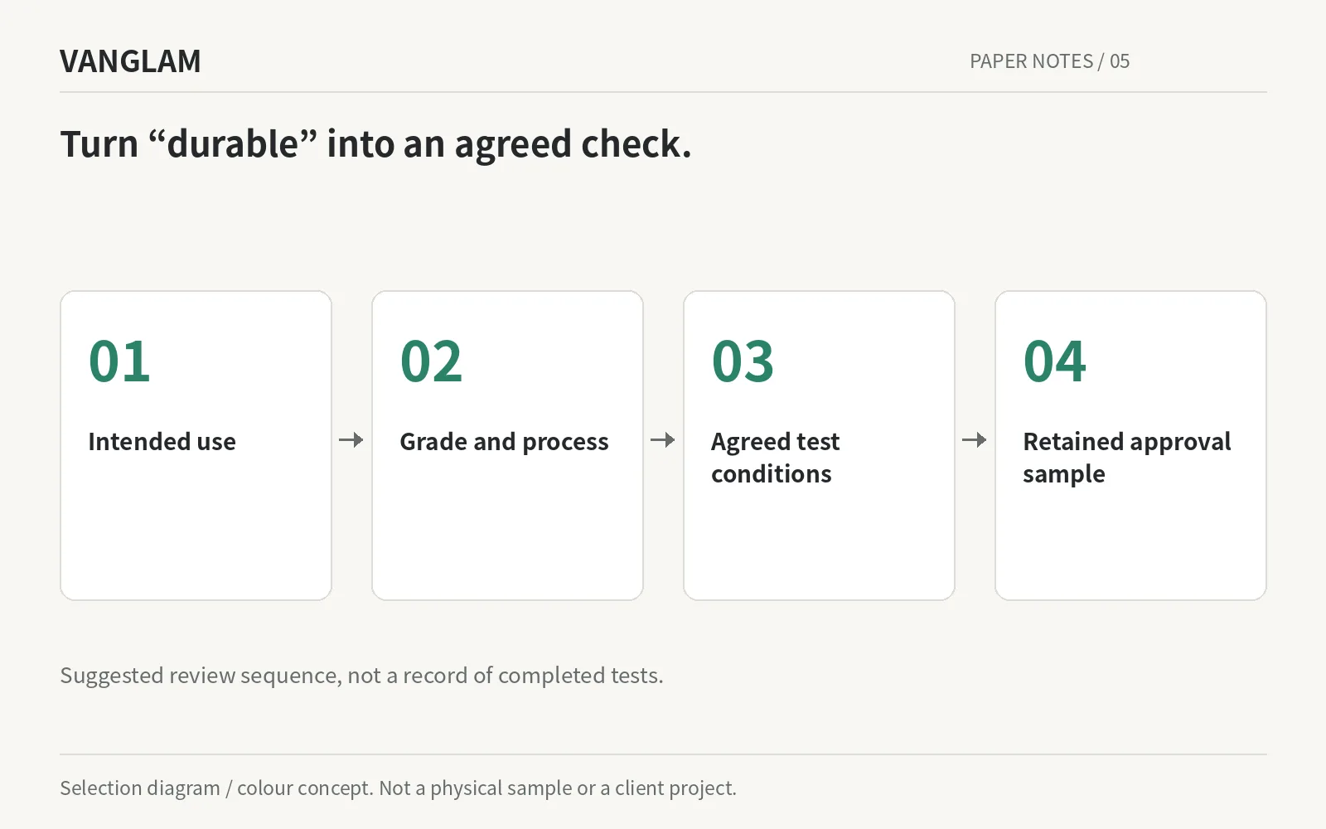1326x829 pixels.
Task: Click the green 04 step number
Action: coord(1054,361)
